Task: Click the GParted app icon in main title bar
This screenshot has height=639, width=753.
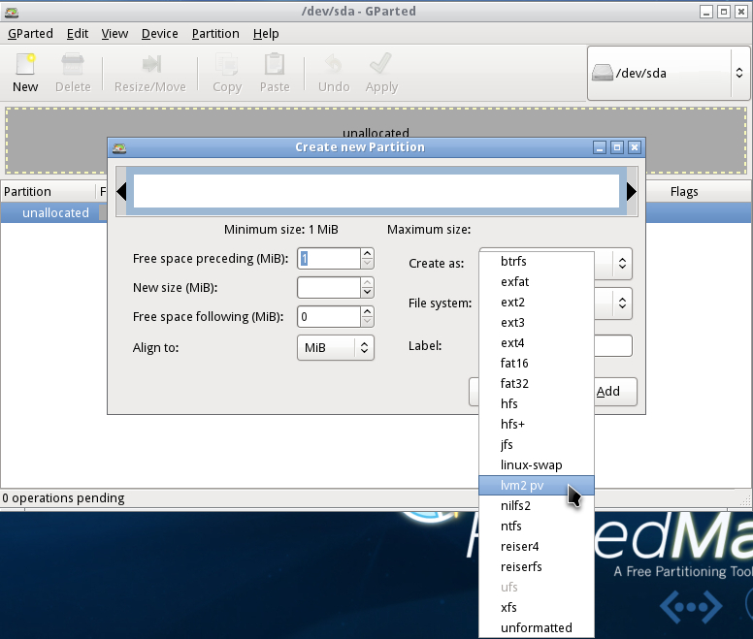Action: tap(12, 12)
